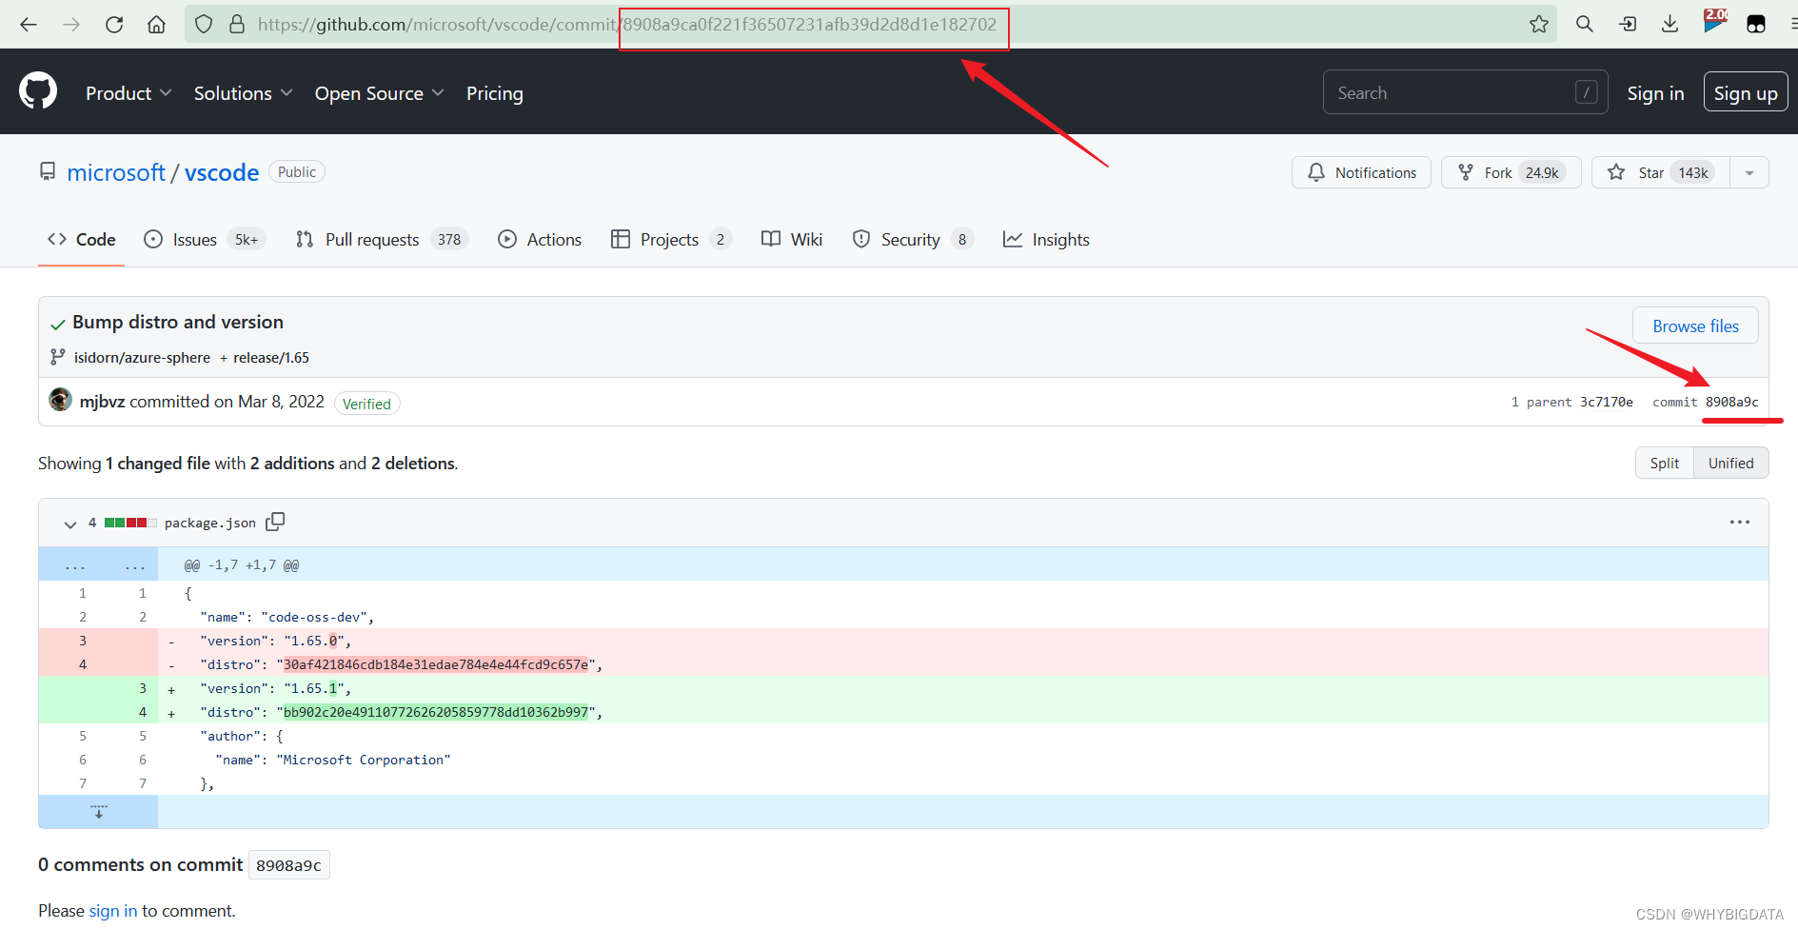
Task: Expand the Solutions dropdown menu
Action: click(243, 93)
